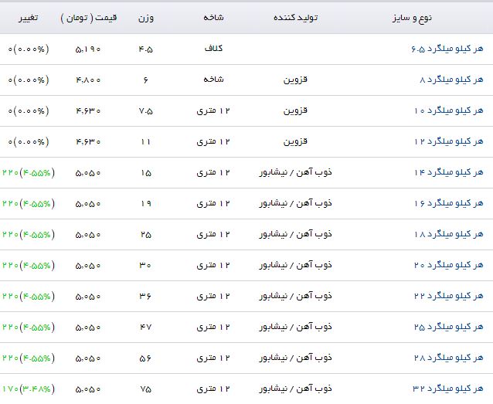Screen dimensions: 493x404
Task: Select price ۵,۱۹۰ in the میلگرد ۶.۵ row
Action: 88,49
